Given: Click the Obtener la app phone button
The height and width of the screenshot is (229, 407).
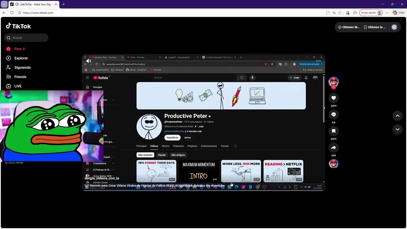Looking at the screenshot, I should click(375, 27).
